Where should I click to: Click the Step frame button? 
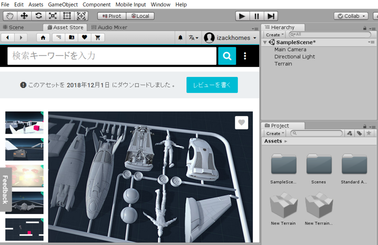pos(271,16)
